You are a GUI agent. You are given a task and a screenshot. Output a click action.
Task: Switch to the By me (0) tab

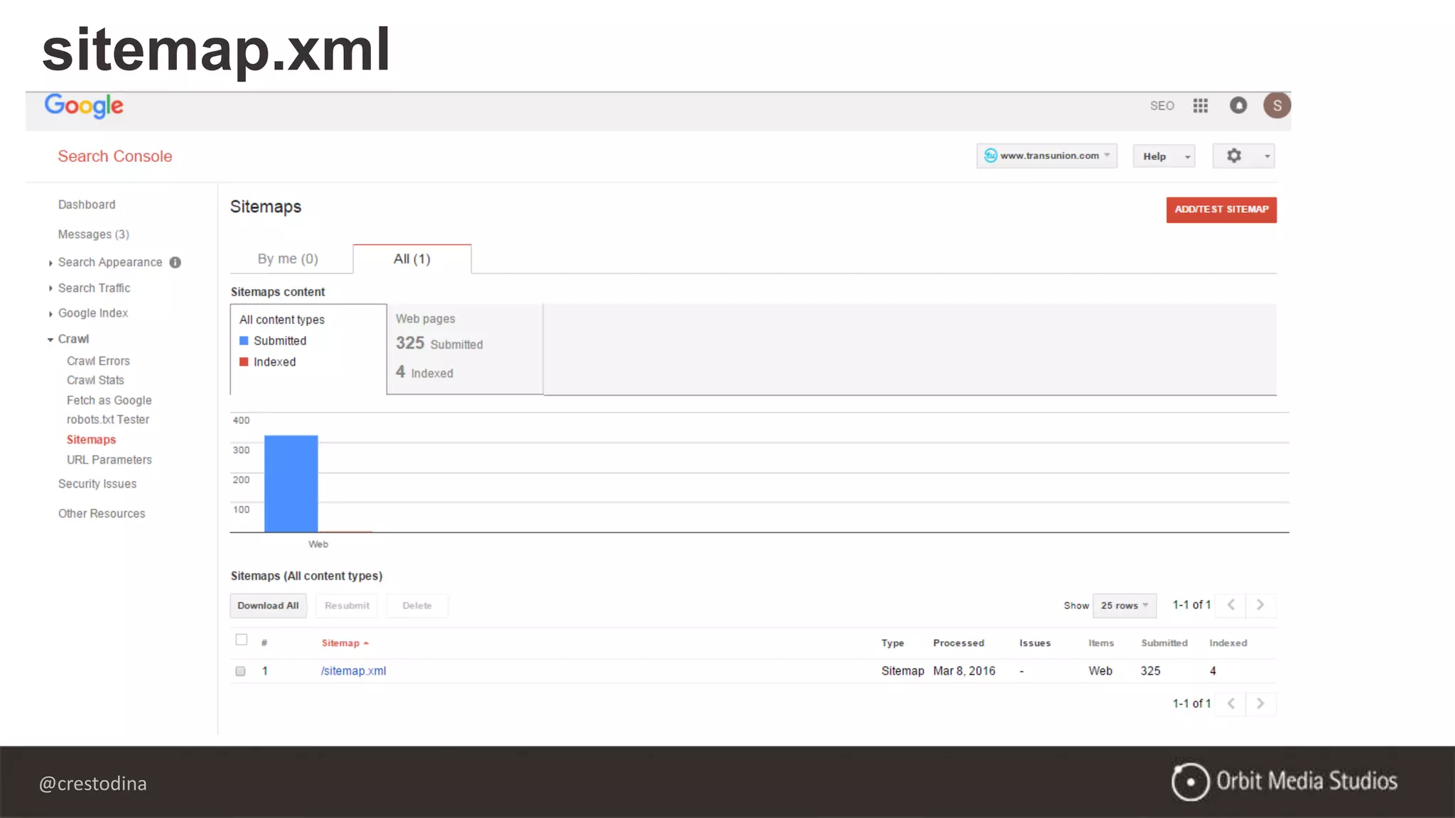(288, 259)
